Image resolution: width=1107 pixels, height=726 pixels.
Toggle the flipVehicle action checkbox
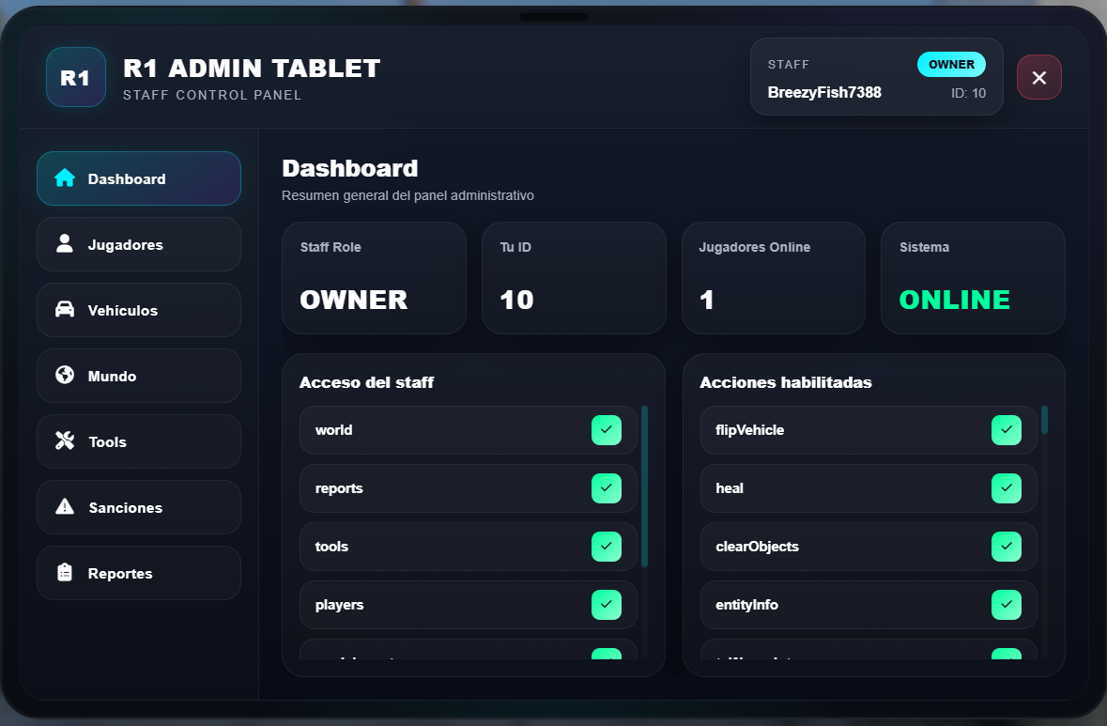pyautogui.click(x=1006, y=430)
